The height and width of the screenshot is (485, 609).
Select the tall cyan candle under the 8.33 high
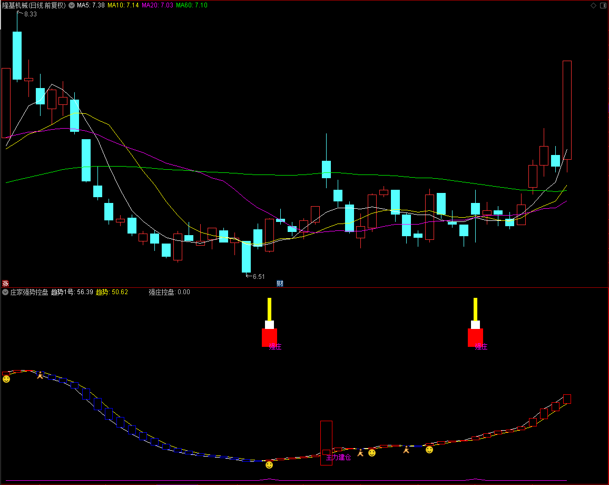coord(17,55)
